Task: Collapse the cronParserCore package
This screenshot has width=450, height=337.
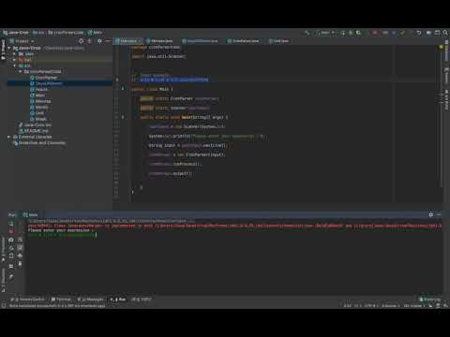Action: tap(20, 72)
